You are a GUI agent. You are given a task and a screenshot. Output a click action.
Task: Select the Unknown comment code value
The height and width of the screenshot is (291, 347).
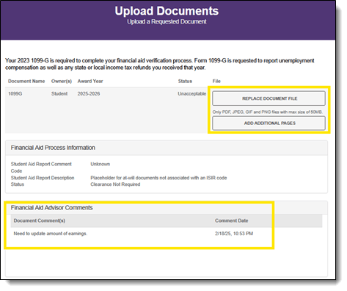click(101, 164)
